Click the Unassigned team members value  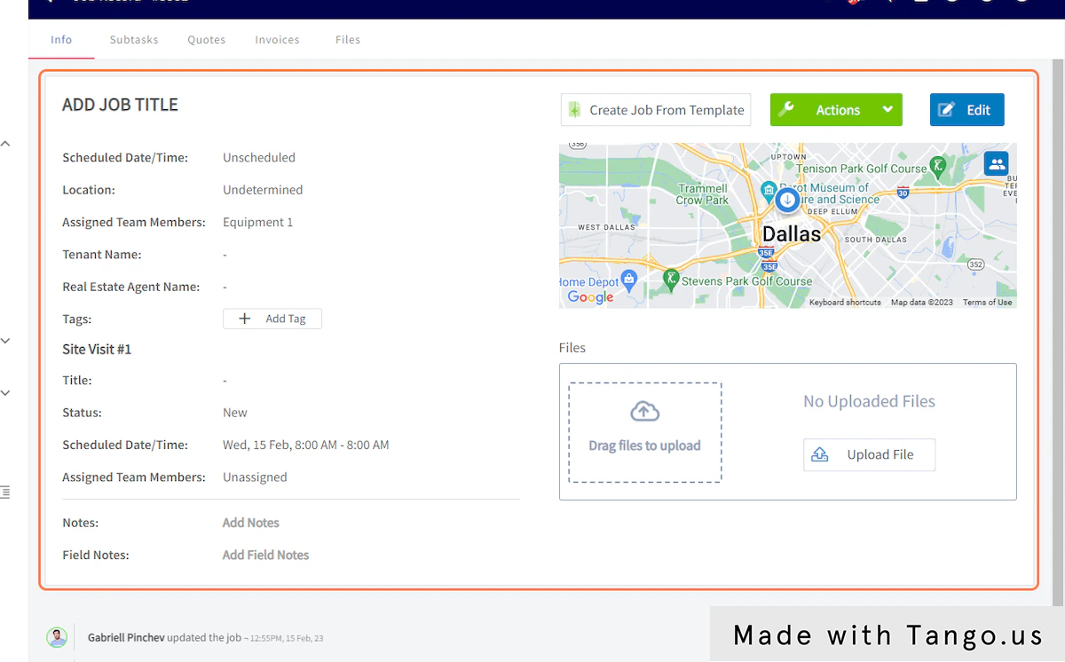(255, 477)
